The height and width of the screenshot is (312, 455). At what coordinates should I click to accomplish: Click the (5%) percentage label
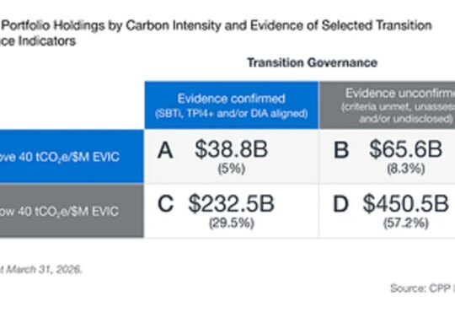[231, 169]
